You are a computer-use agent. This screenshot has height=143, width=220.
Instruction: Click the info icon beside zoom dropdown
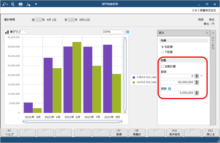[128, 32]
